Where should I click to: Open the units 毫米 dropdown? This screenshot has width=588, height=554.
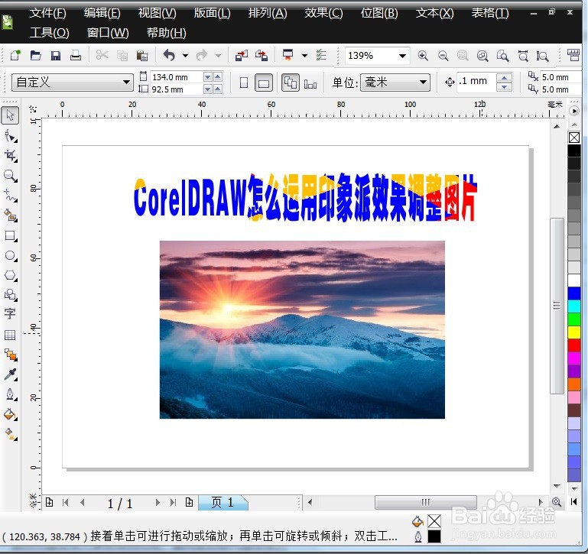click(x=423, y=82)
